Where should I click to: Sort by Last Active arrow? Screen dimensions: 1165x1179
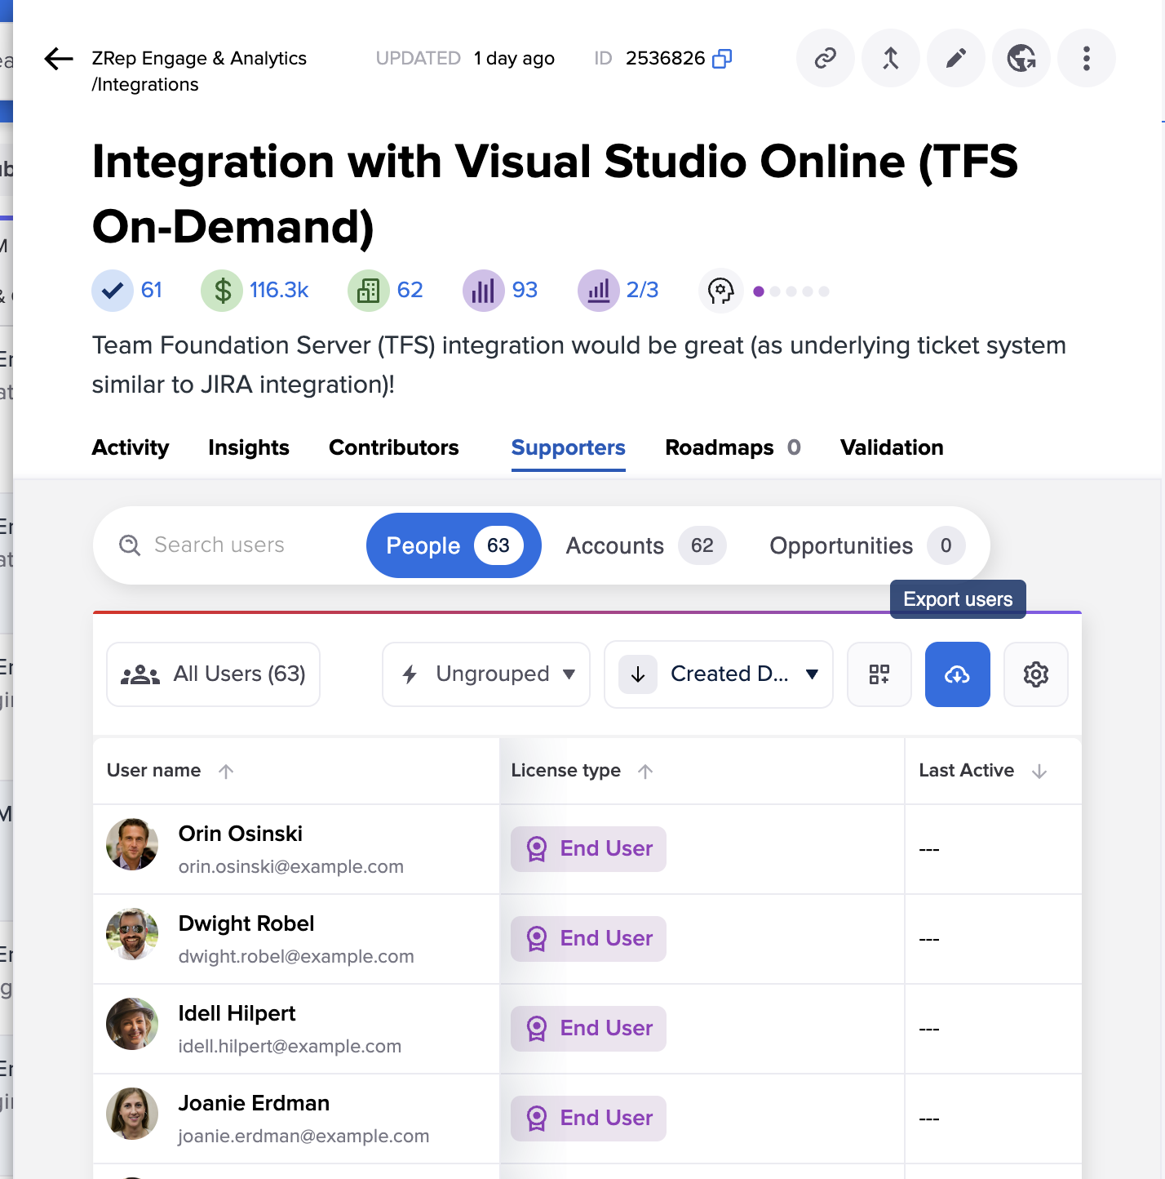pos(1039,771)
